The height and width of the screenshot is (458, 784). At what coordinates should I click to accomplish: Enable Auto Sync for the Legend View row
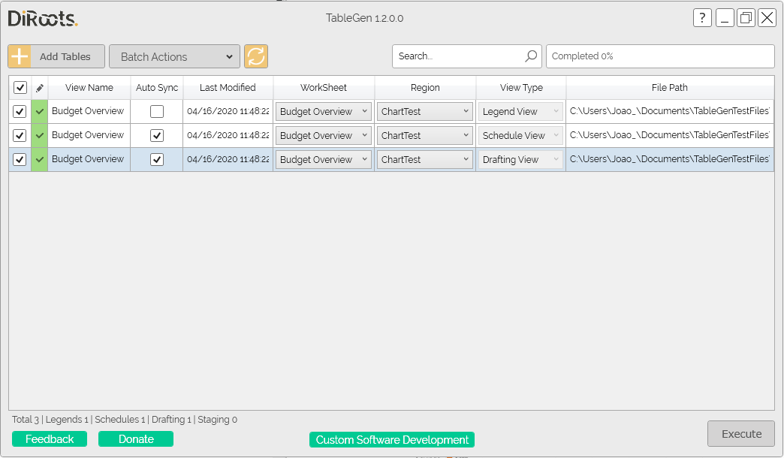[x=157, y=111]
